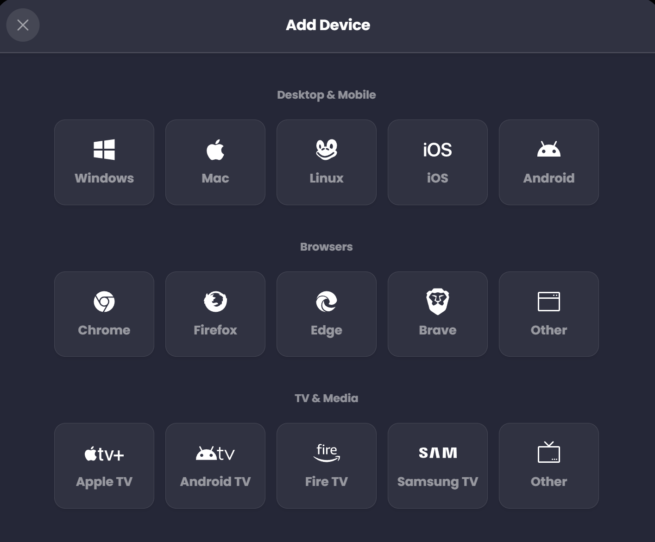Click the Windows label text
The image size is (655, 542).
click(x=104, y=178)
